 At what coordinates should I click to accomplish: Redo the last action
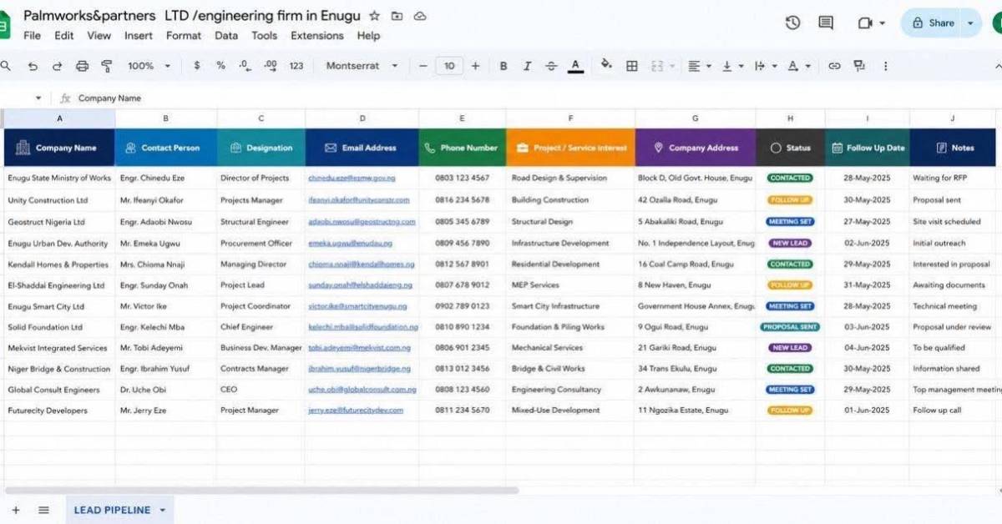click(x=57, y=66)
